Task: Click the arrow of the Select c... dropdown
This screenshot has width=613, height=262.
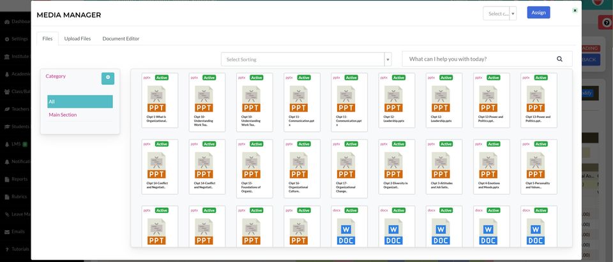Action: 513,13
